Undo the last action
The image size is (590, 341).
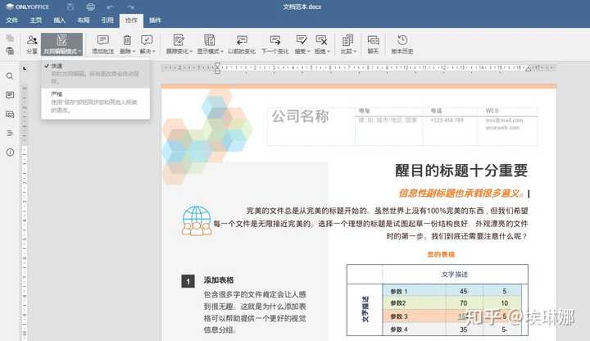pos(110,7)
